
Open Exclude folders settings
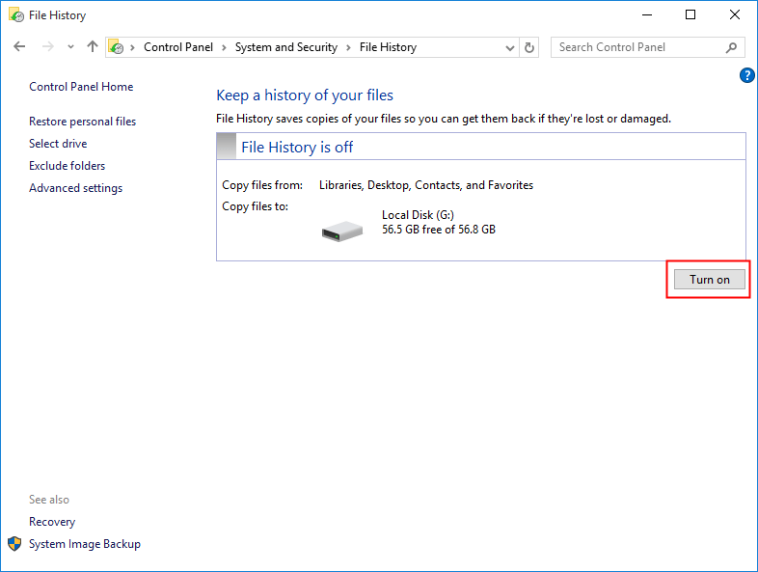point(67,166)
